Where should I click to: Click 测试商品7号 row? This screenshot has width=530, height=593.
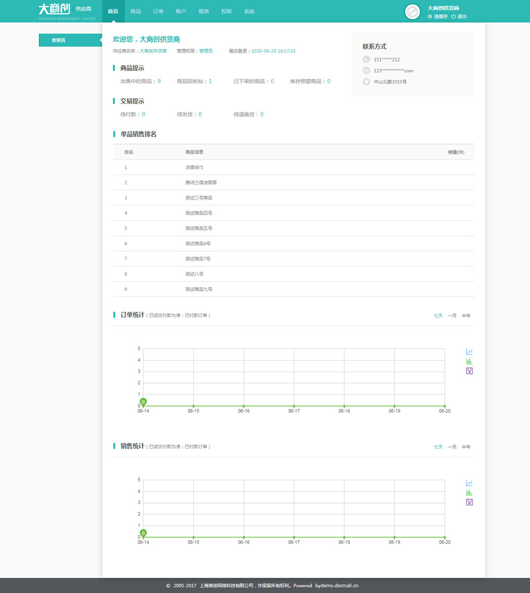pyautogui.click(x=294, y=259)
